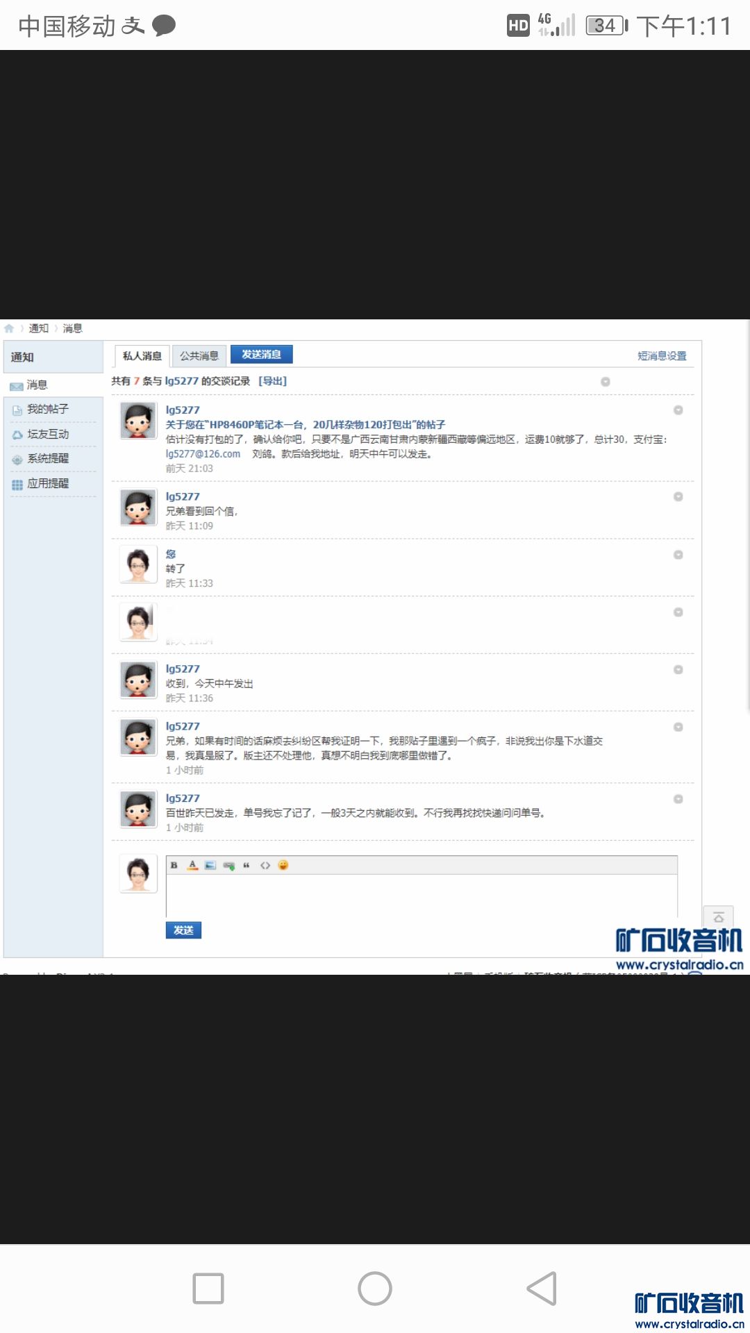Click the quote icon in editor toolbar
The width and height of the screenshot is (750, 1333).
pos(247,865)
